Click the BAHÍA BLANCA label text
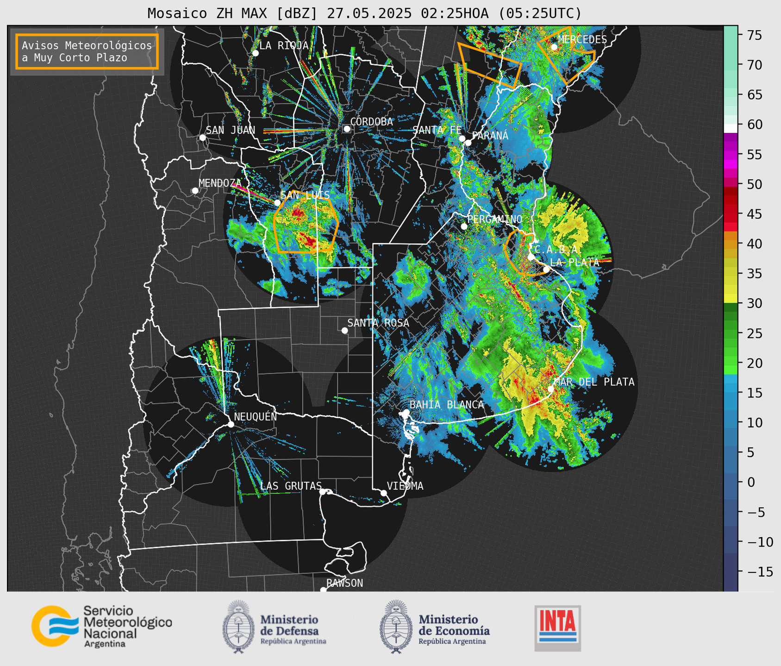 pyautogui.click(x=447, y=405)
